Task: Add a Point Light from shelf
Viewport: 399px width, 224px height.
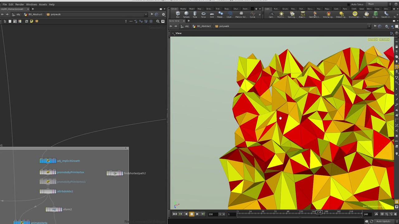Action: (x=281, y=15)
